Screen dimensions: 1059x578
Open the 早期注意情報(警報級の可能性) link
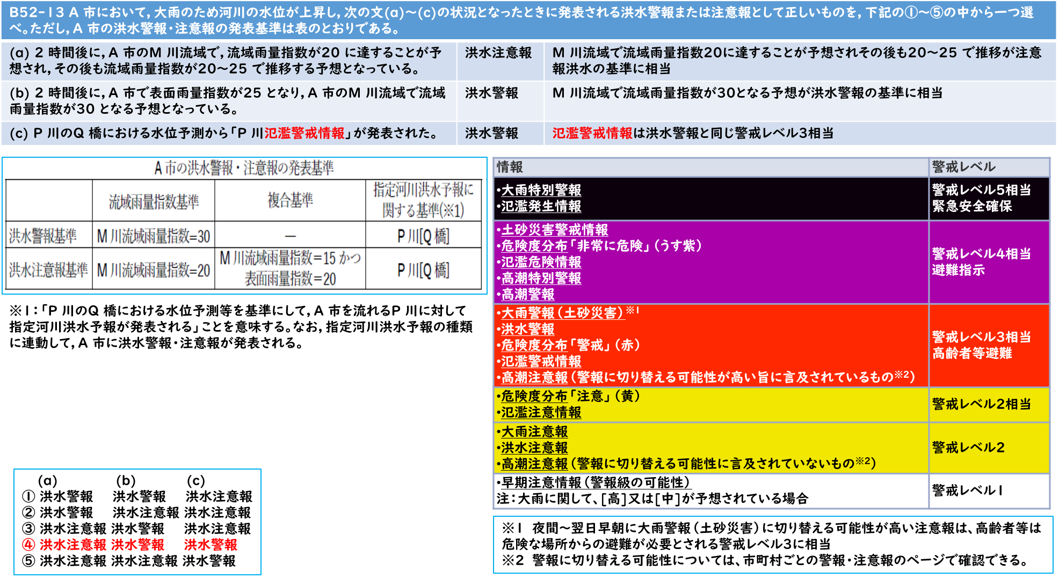point(595,482)
